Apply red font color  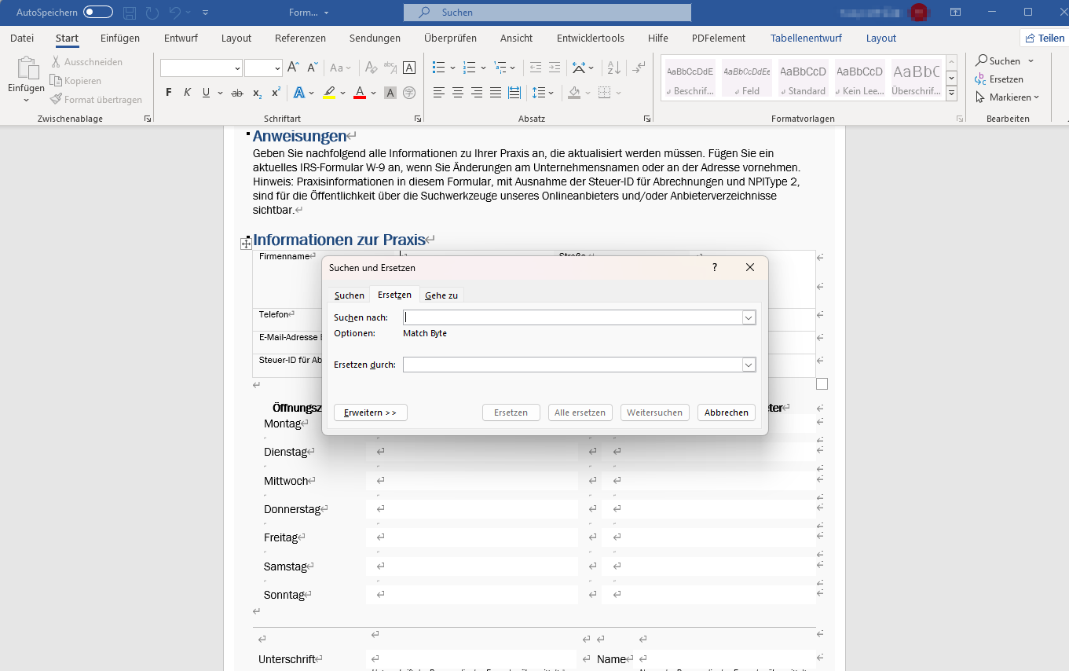[x=360, y=93]
